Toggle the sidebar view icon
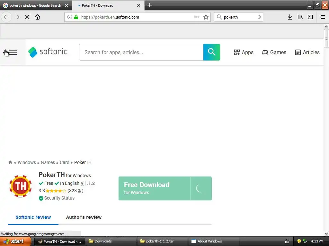Viewport: 329px width, 246px height. (x=310, y=17)
